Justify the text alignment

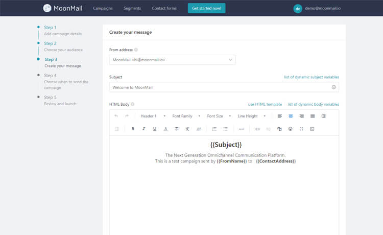coord(313,116)
